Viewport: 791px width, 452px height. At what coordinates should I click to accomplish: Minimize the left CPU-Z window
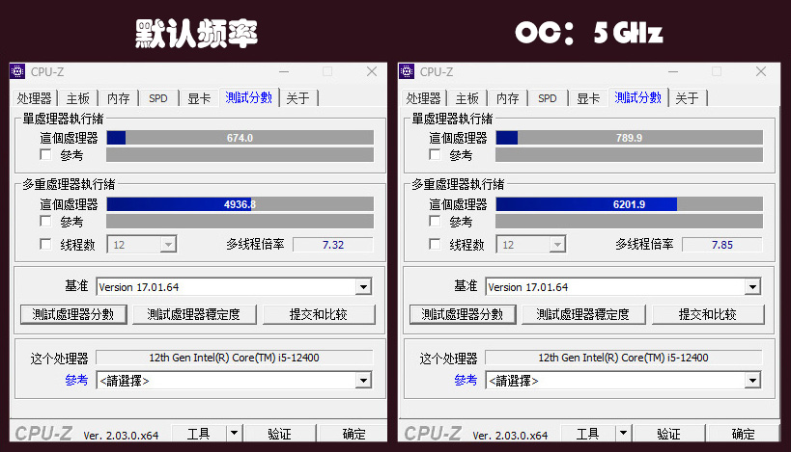[284, 71]
